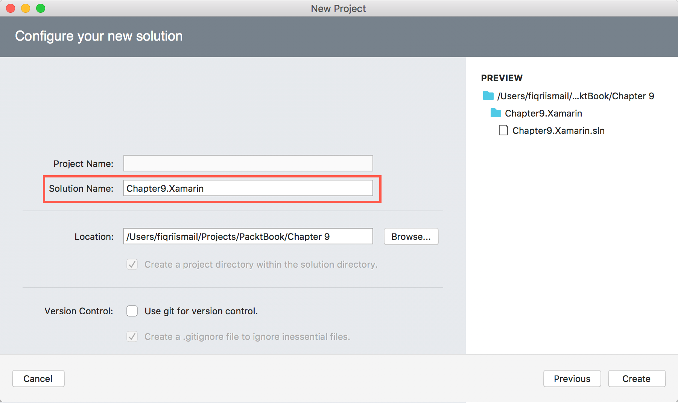Toggle the project directory within solution checkbox
Viewport: 678px width, 403px height.
click(132, 265)
